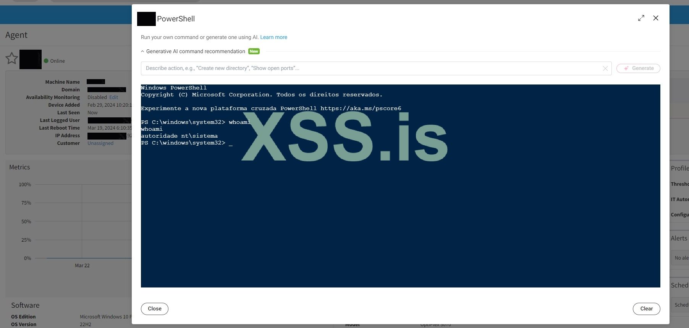Click the Close button in the dialog

155,309
